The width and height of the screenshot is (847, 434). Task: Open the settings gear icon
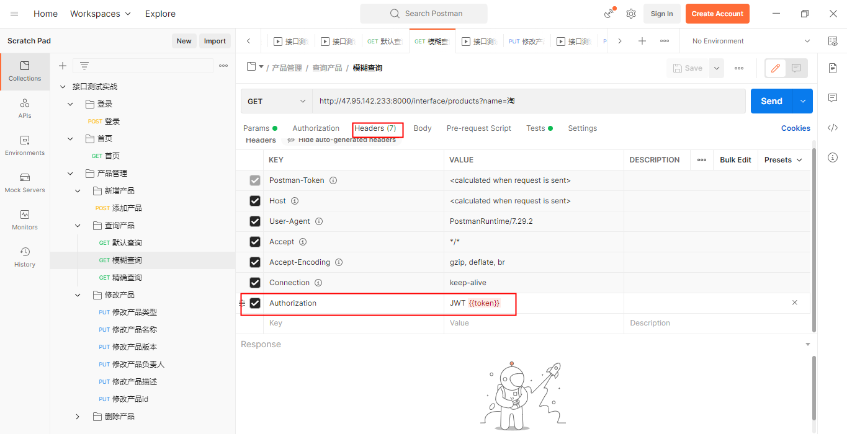pos(631,14)
